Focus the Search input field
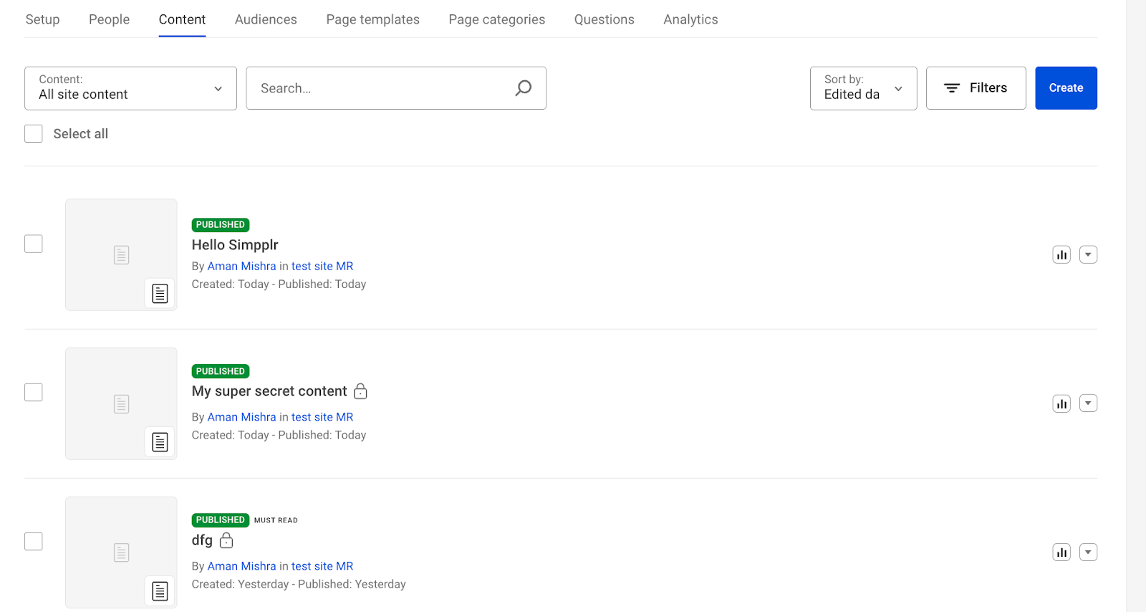 (380, 88)
